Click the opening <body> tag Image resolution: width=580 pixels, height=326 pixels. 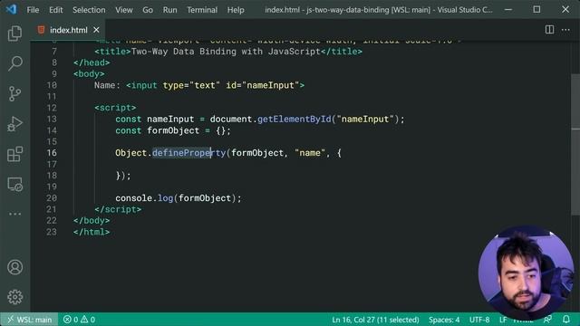89,74
